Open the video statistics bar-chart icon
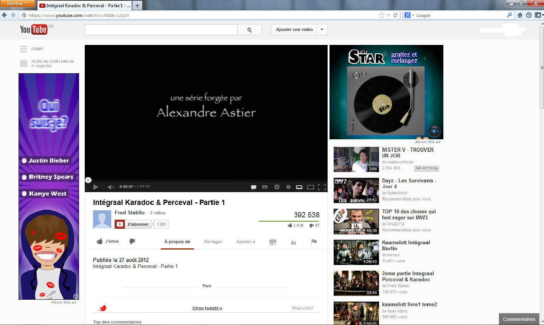The height and width of the screenshot is (325, 544). 293,242
